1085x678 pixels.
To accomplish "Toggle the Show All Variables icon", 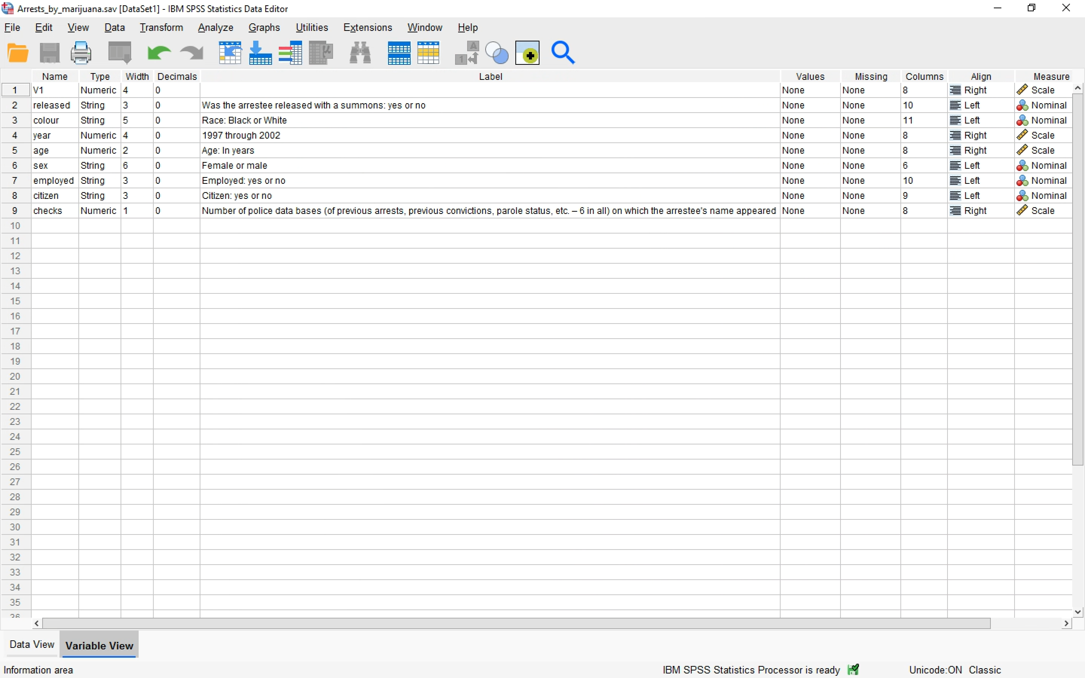I will [527, 53].
